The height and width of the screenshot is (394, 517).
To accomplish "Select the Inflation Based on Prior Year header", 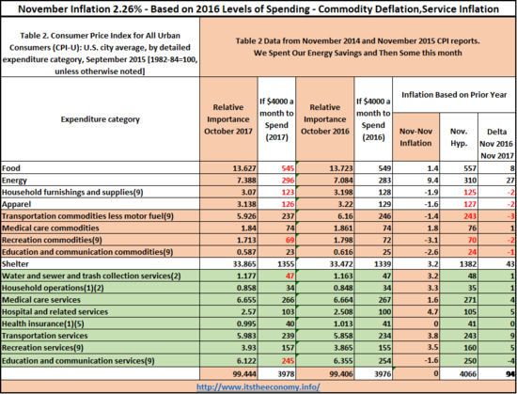I will [454, 95].
